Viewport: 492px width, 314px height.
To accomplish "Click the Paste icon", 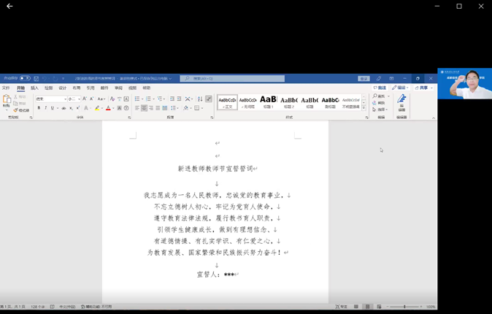I will coord(7,102).
